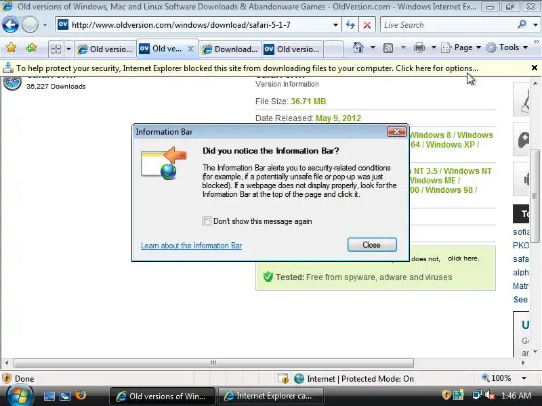Click 'Internet | Protected Mode: On' zone text
542x406 pixels.
pos(360,379)
